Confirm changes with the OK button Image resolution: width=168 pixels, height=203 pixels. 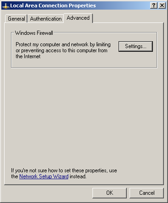click(x=109, y=193)
